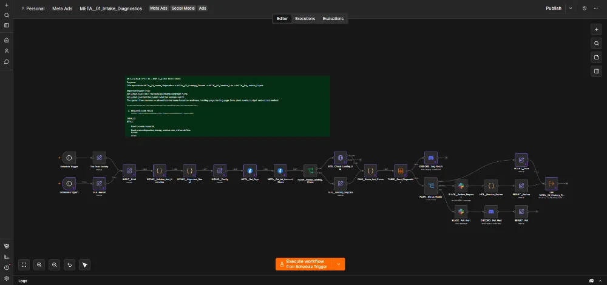Open the DIAG__Score_And_Status code node

click(x=370, y=170)
